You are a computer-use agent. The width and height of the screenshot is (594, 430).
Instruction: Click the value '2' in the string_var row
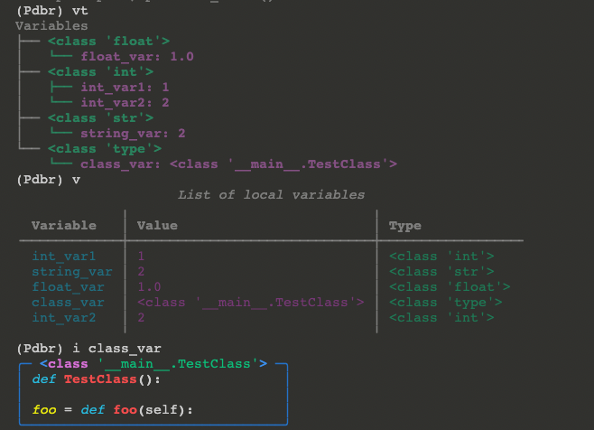coord(141,272)
